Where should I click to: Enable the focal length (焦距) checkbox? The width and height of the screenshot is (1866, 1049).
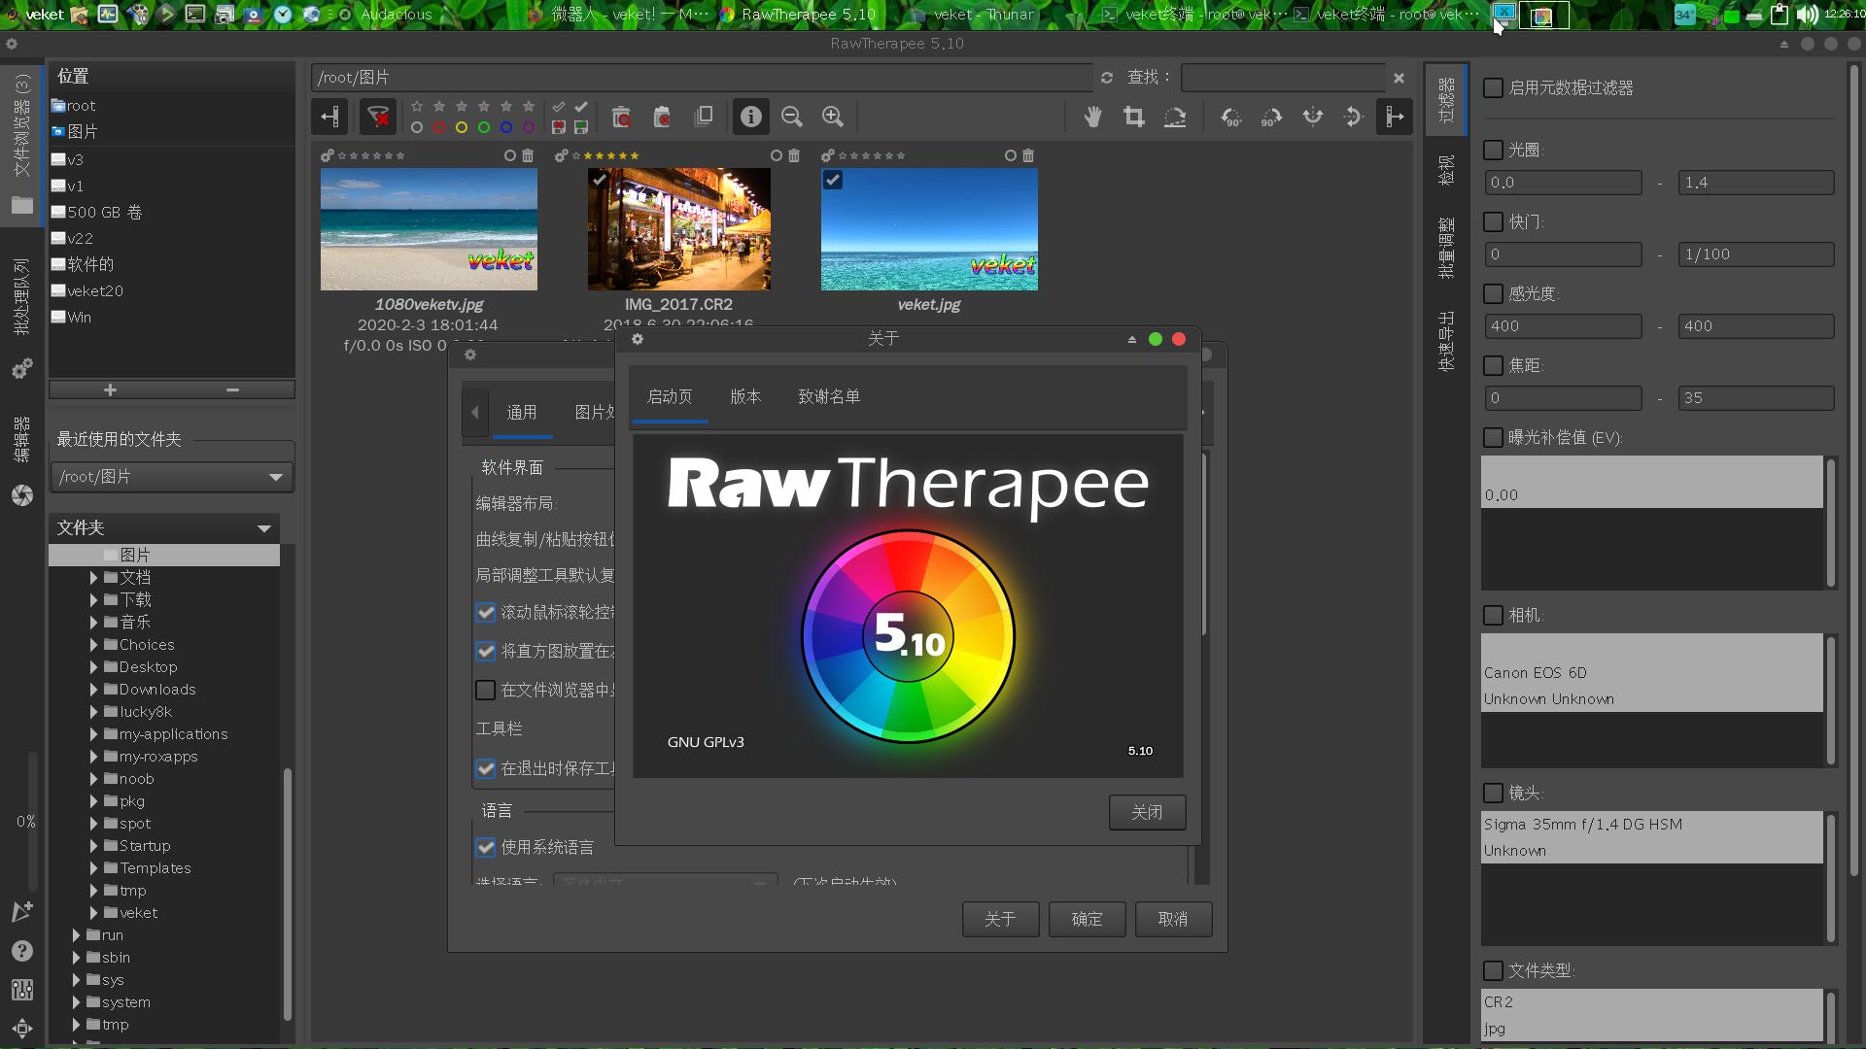(x=1494, y=365)
